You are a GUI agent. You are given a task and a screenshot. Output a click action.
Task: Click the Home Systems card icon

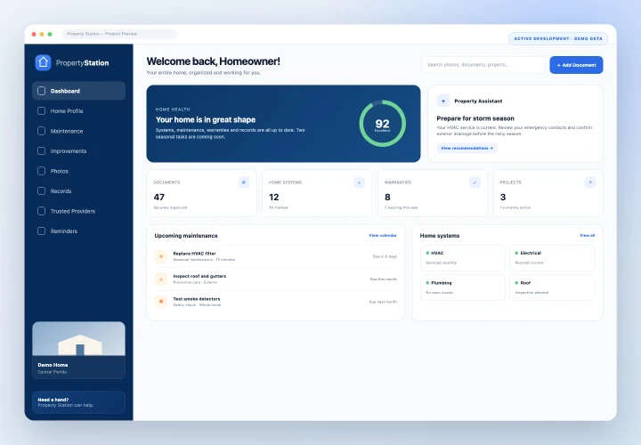pos(359,182)
